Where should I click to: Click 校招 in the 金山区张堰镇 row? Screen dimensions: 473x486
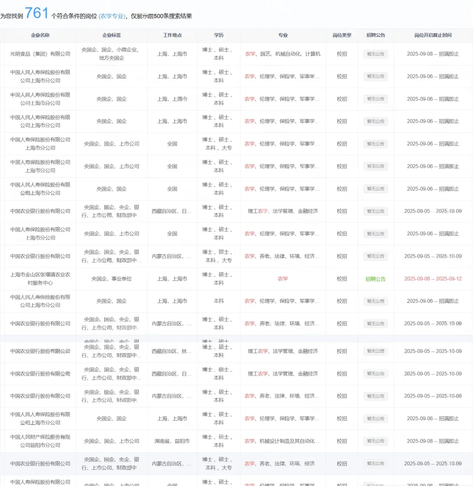[x=342, y=279]
